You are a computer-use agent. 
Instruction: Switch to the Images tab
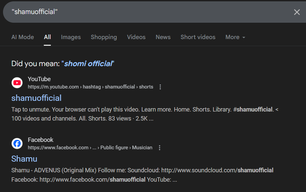[x=71, y=37]
